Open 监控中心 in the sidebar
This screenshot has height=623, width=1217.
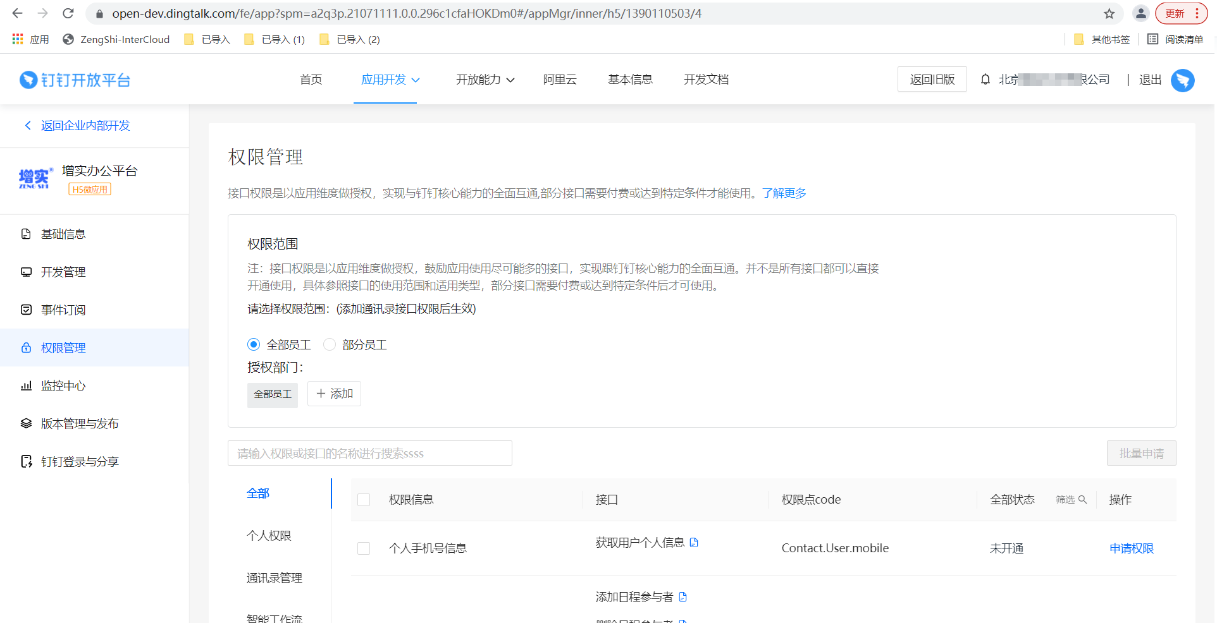tap(63, 386)
